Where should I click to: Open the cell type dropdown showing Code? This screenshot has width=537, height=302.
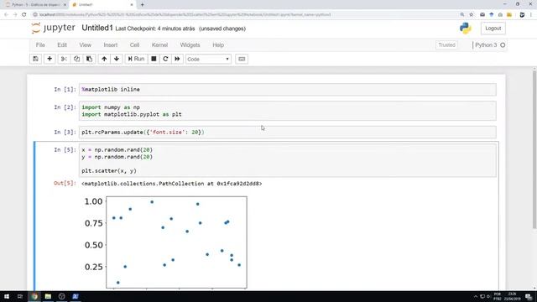tap(208, 60)
